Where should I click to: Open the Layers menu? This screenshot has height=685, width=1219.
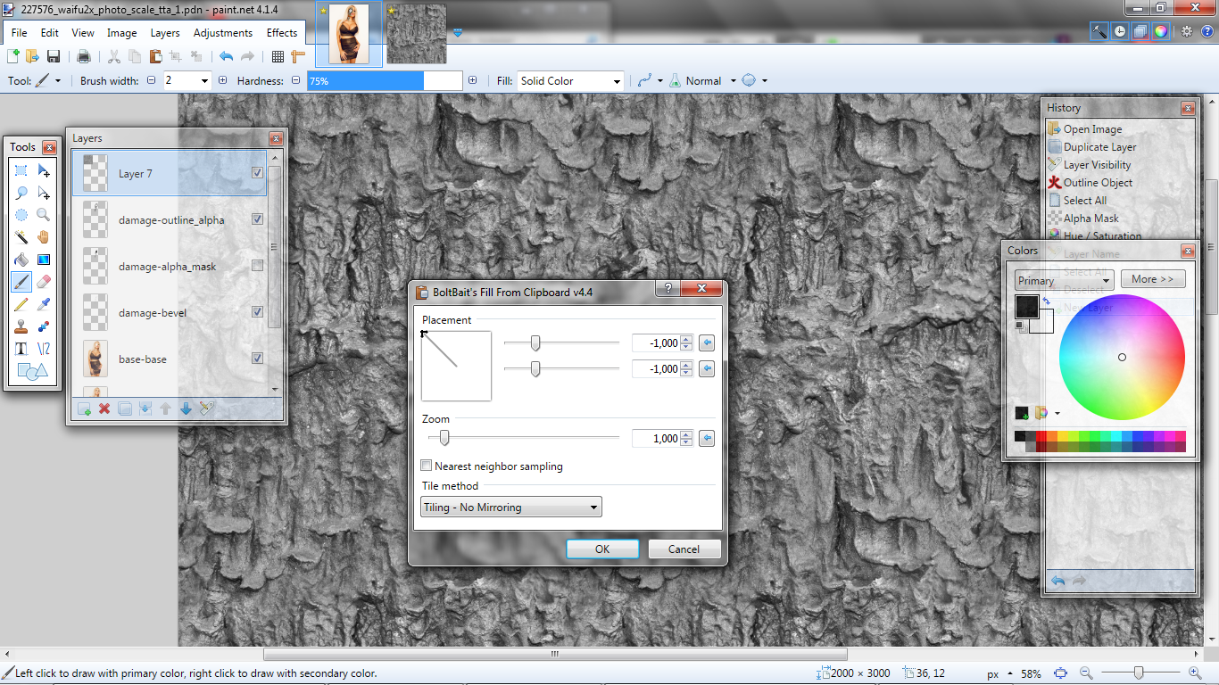click(165, 33)
